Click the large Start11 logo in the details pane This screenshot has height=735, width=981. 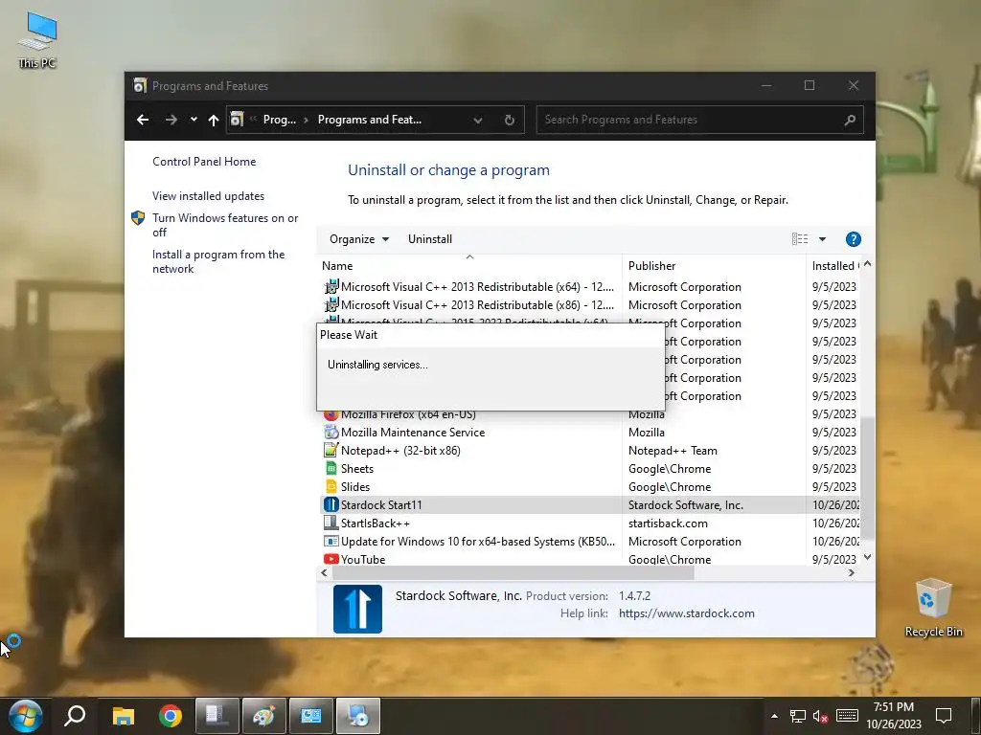pyautogui.click(x=357, y=609)
